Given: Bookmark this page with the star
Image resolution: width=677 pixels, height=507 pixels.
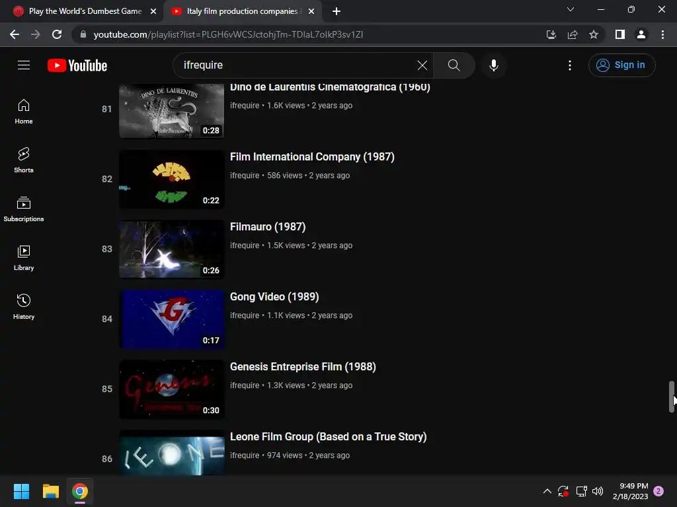Looking at the screenshot, I should click(x=594, y=34).
